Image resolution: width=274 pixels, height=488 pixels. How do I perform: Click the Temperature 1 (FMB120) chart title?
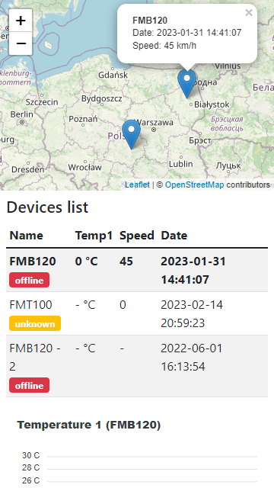[89, 425]
